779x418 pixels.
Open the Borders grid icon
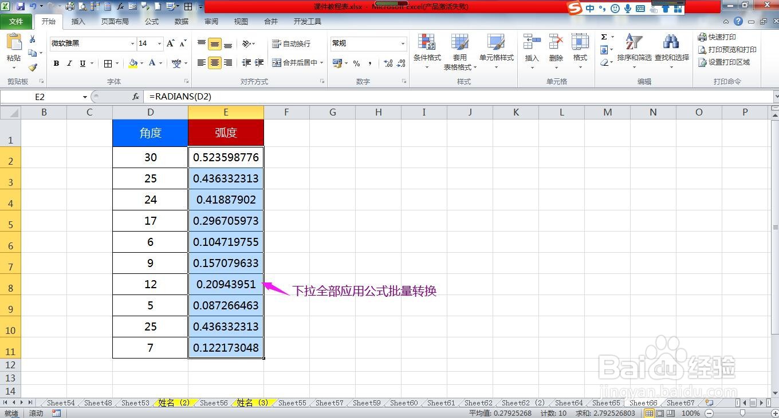[108, 63]
